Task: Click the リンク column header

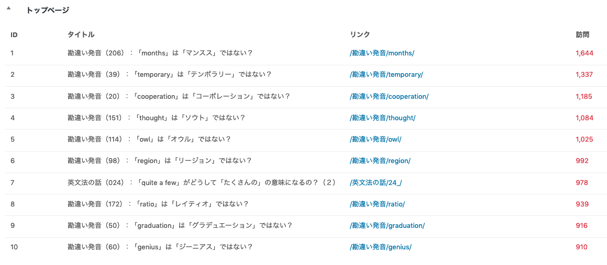Action: click(360, 35)
